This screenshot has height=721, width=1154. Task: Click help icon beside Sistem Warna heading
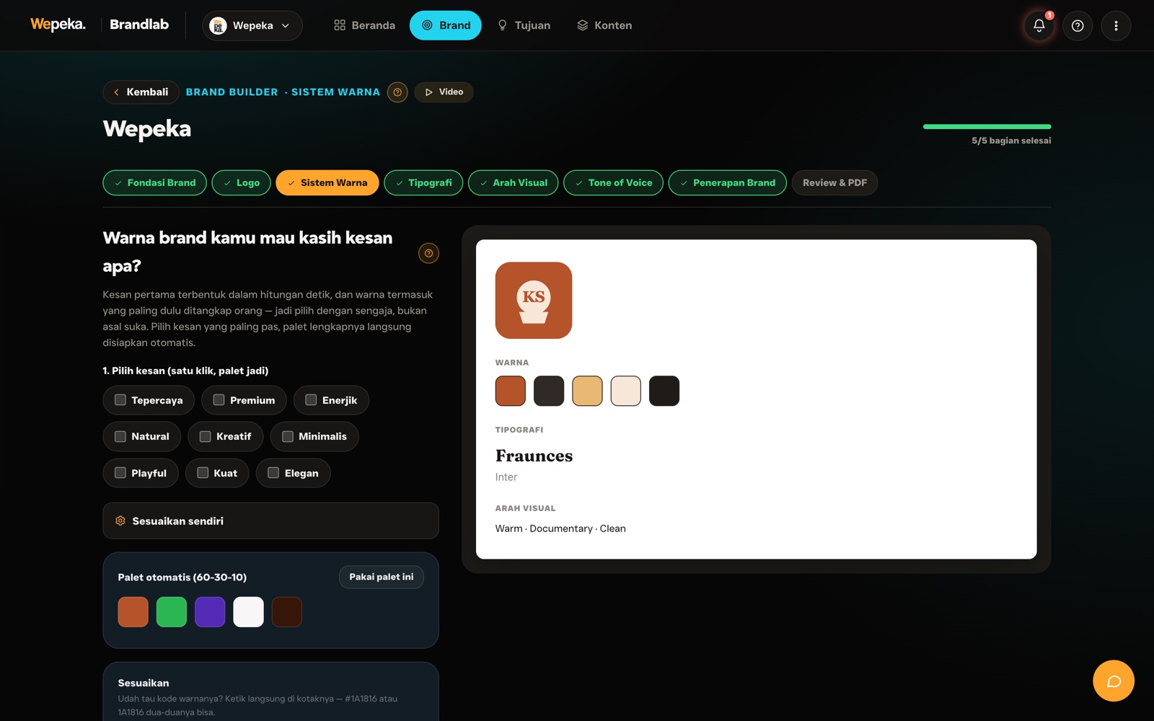point(397,92)
